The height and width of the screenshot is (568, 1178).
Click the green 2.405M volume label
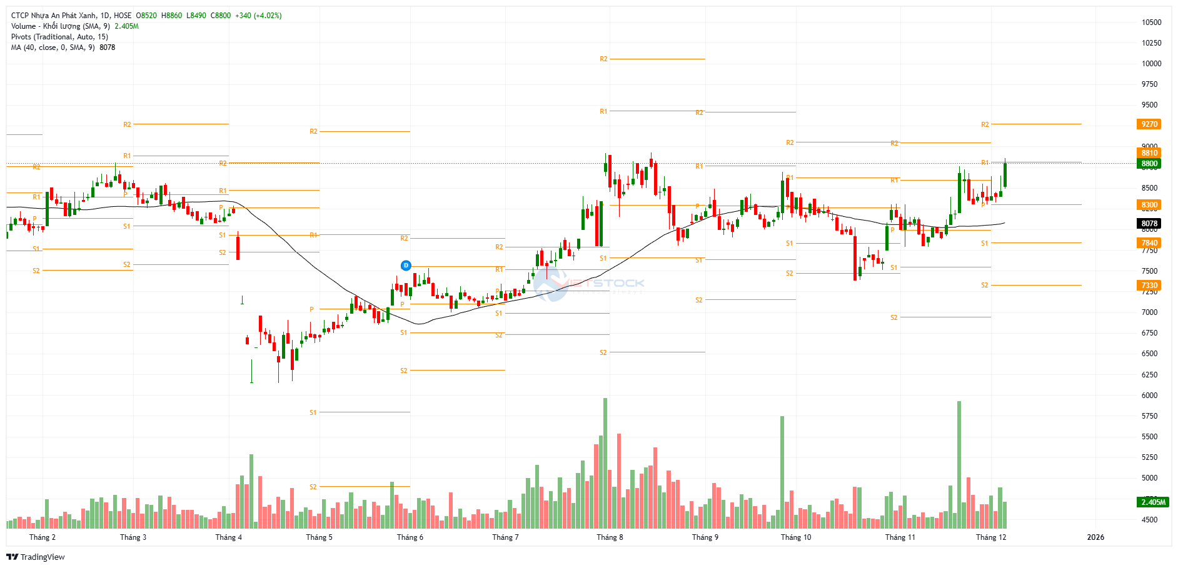(x=1152, y=502)
